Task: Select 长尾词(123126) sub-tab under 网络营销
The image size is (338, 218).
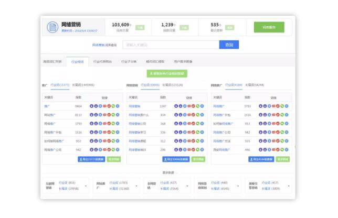Action: [x=173, y=85]
